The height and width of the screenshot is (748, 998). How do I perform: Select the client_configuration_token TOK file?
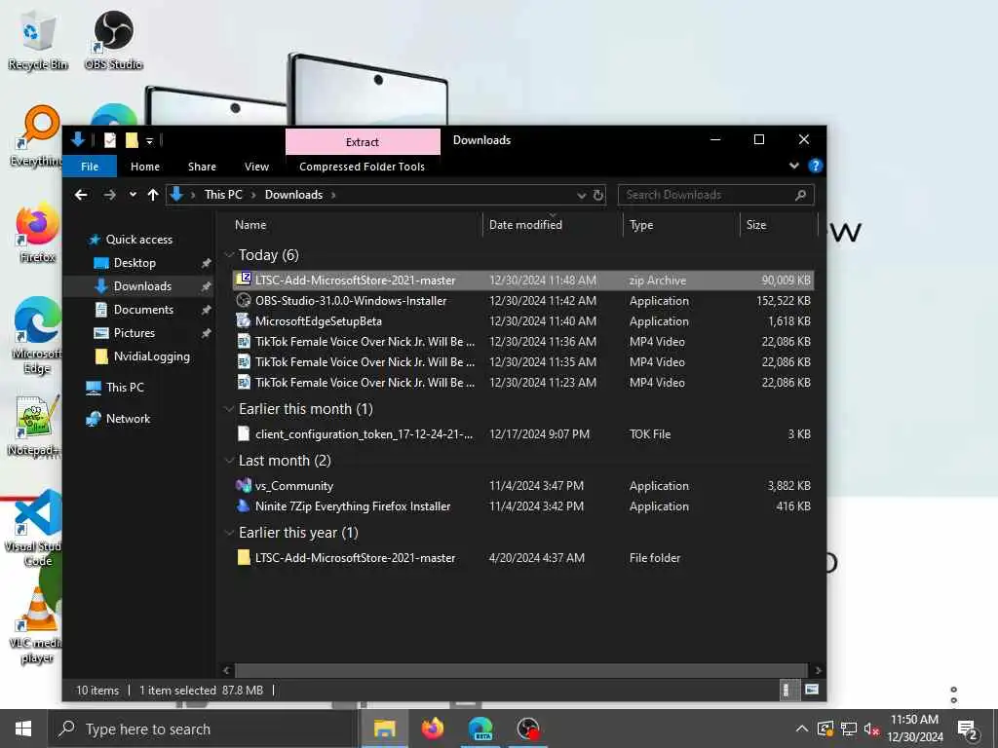522,434
